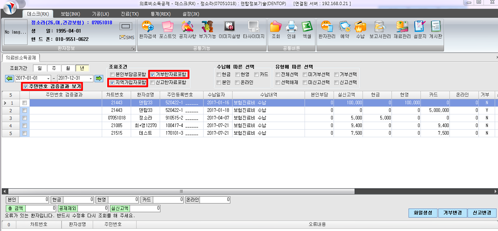Open 재료관리 materials management icon
This screenshot has width=498, height=231.
click(x=402, y=30)
